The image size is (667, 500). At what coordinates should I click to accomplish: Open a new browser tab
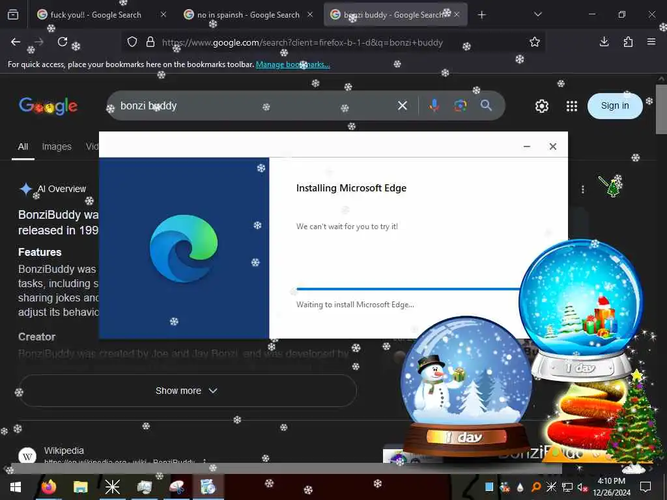click(481, 15)
